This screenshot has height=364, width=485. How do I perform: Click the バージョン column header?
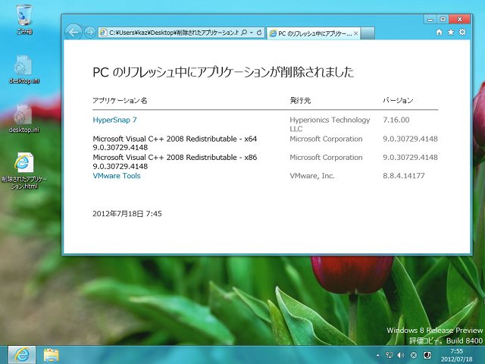coord(398,100)
